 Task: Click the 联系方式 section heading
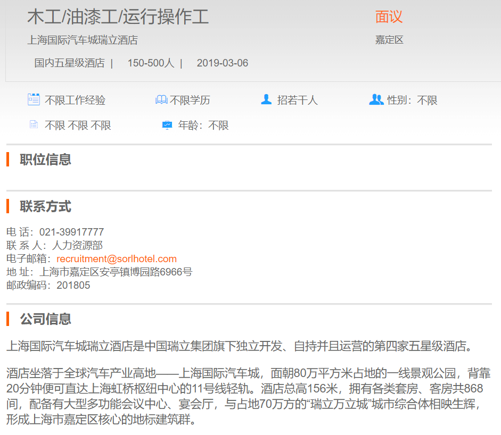point(45,206)
